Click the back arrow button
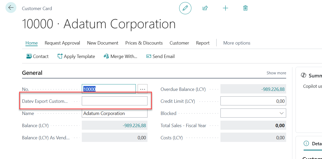The height and width of the screenshot is (159, 322). tap(11, 8)
